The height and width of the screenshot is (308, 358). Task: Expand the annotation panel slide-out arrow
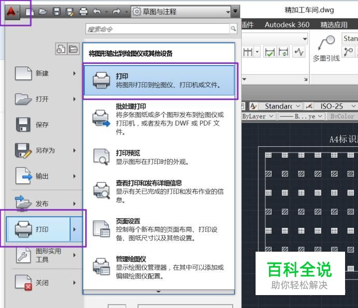[x=244, y=79]
